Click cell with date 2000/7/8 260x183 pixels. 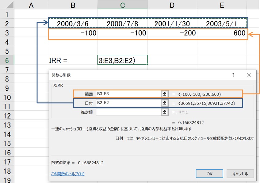click(x=122, y=24)
